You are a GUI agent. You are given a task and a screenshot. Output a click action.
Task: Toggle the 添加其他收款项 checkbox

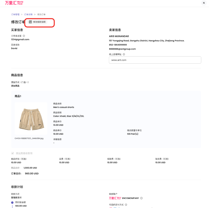[x=13, y=153]
